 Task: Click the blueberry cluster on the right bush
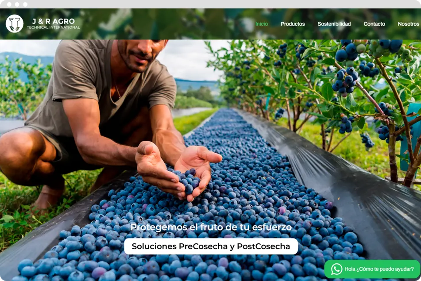(345, 80)
